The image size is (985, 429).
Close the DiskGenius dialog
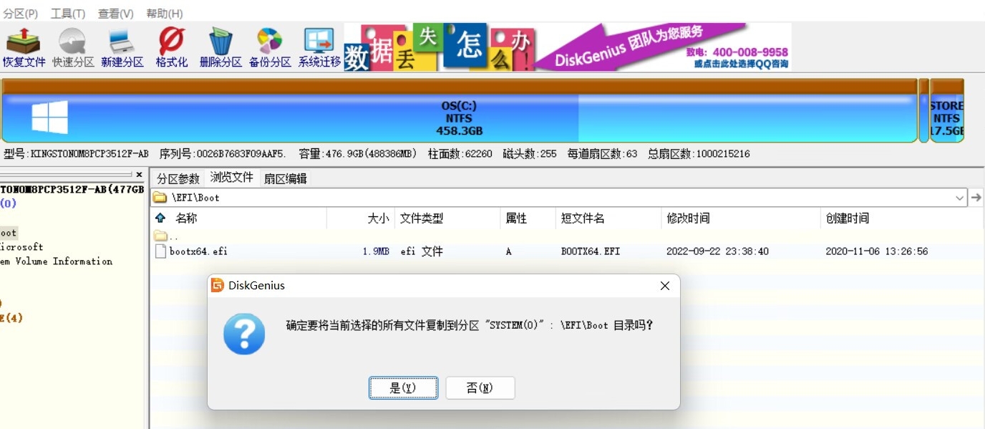(x=665, y=286)
